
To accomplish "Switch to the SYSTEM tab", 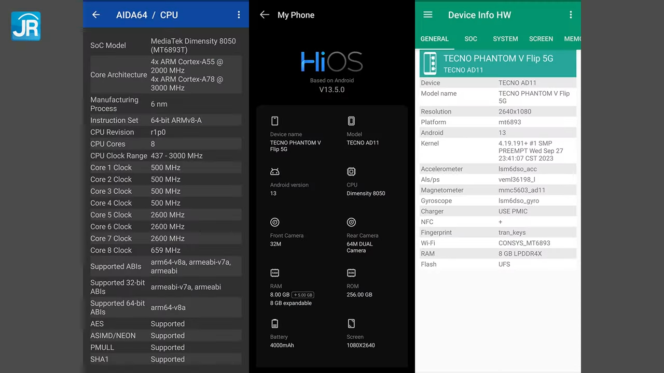I will (x=505, y=39).
